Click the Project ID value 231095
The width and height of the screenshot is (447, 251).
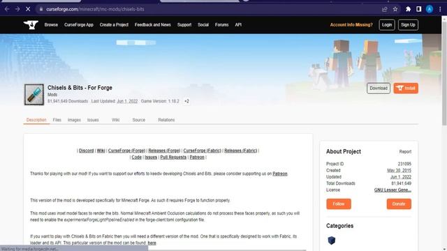(404, 164)
